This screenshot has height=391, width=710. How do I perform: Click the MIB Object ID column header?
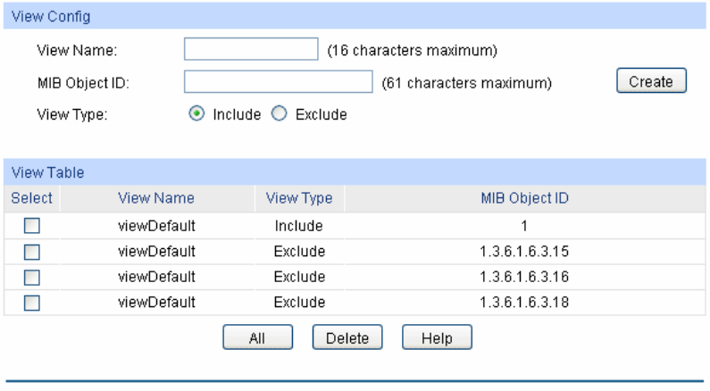point(524,198)
